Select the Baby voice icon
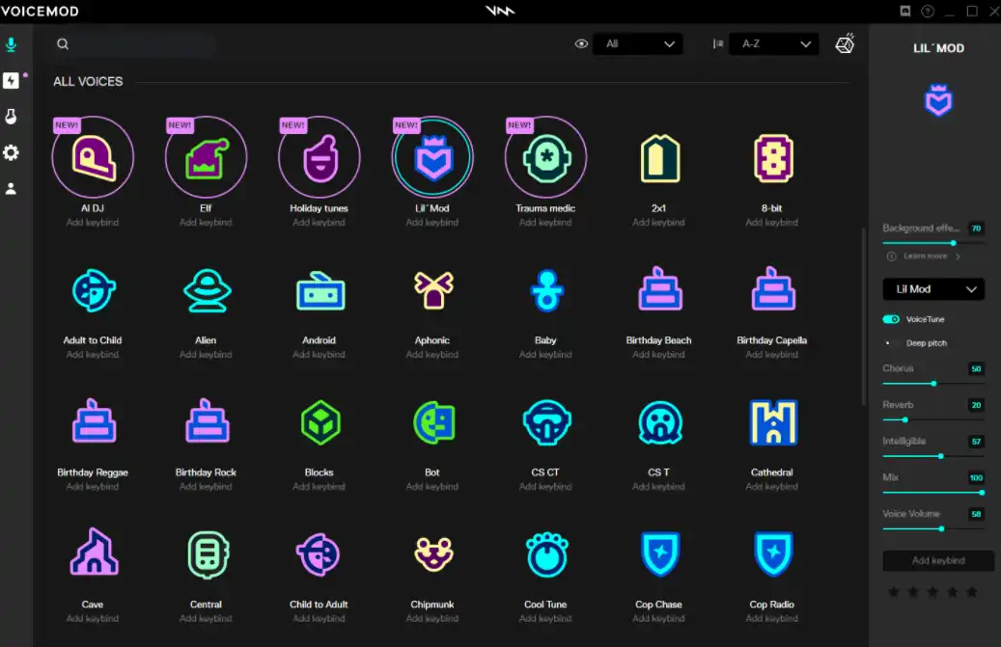Image resolution: width=1001 pixels, height=647 pixels. [x=546, y=290]
